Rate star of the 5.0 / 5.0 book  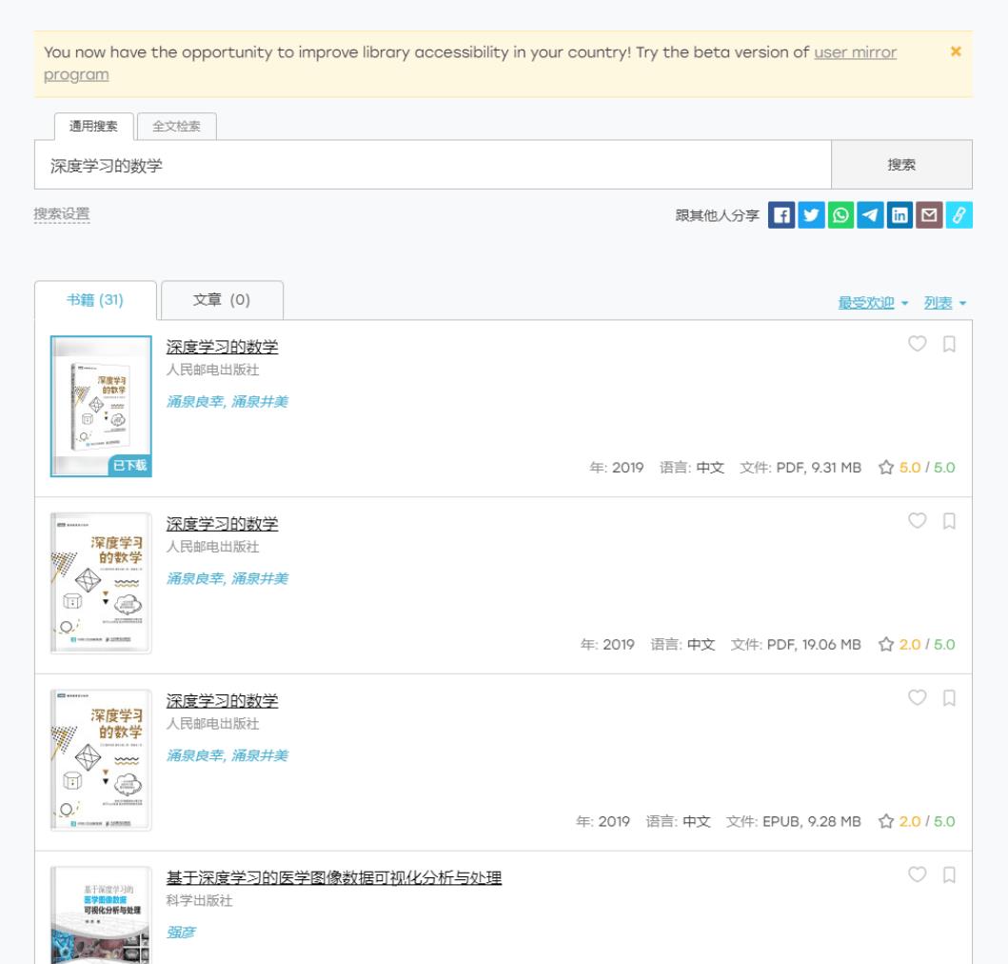[x=886, y=467]
